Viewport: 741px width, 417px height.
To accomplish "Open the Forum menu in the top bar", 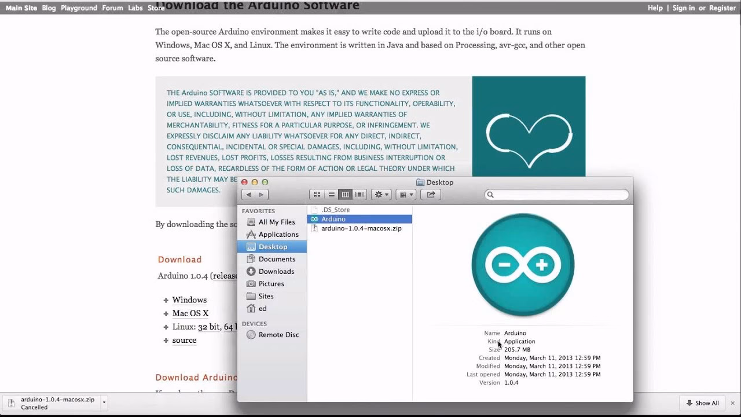I will 112,8.
